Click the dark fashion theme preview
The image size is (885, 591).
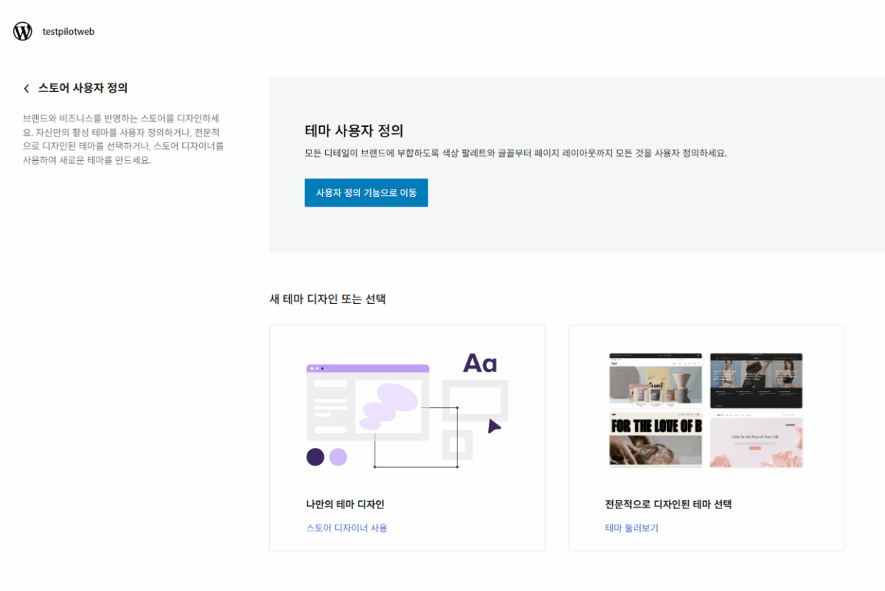click(x=757, y=379)
